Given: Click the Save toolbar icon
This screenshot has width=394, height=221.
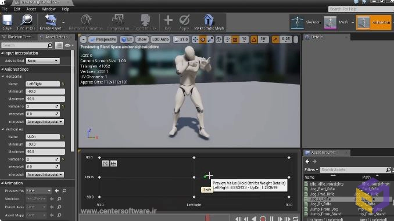Looking at the screenshot, I should pyautogui.click(x=8, y=20).
